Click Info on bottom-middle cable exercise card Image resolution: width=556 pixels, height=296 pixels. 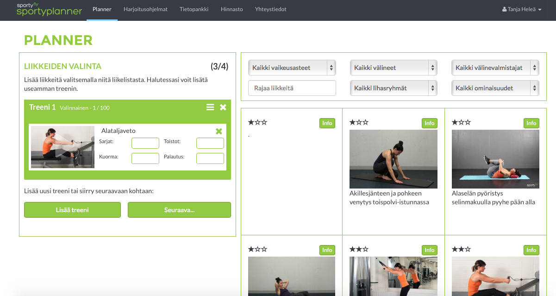tap(430, 250)
